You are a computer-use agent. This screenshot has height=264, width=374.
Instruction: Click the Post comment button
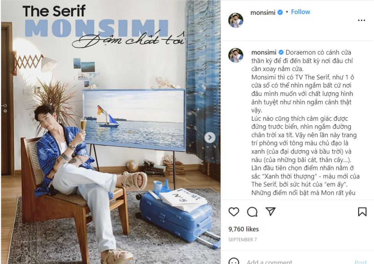pyautogui.click(x=361, y=262)
